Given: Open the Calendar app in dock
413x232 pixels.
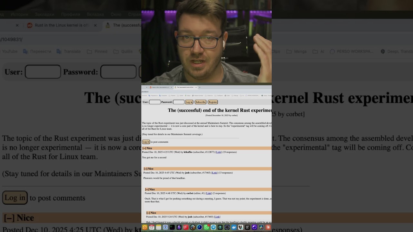Looking at the screenshot, I should pyautogui.click(x=152, y=227).
